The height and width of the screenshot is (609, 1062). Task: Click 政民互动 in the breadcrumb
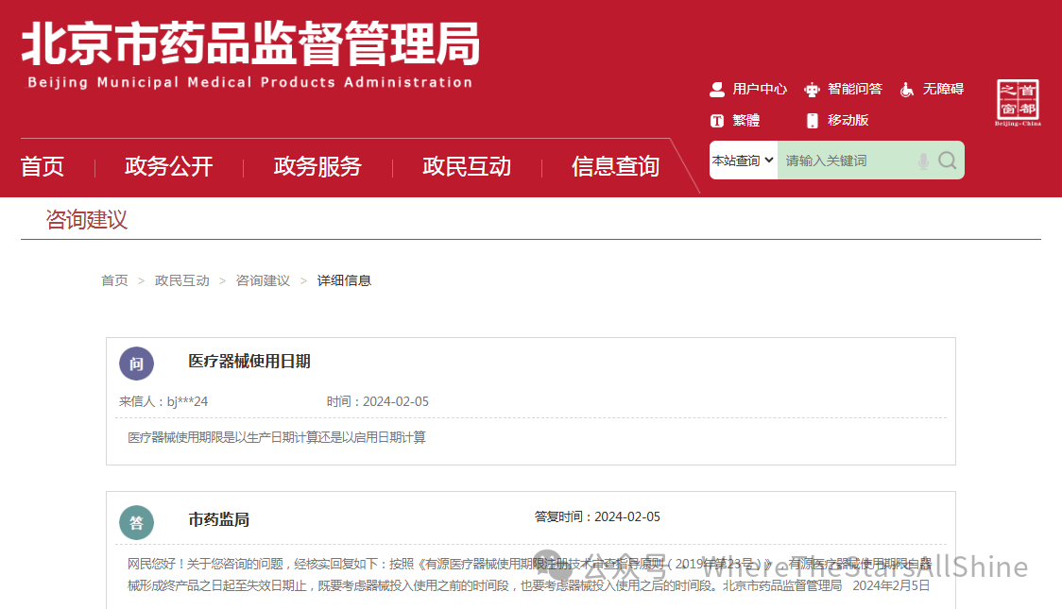point(182,280)
